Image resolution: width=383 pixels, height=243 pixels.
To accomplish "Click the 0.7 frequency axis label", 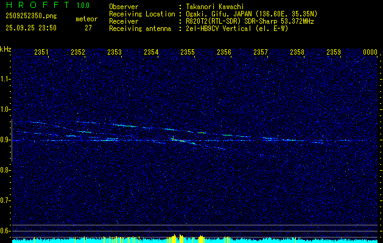I will click(5, 200).
